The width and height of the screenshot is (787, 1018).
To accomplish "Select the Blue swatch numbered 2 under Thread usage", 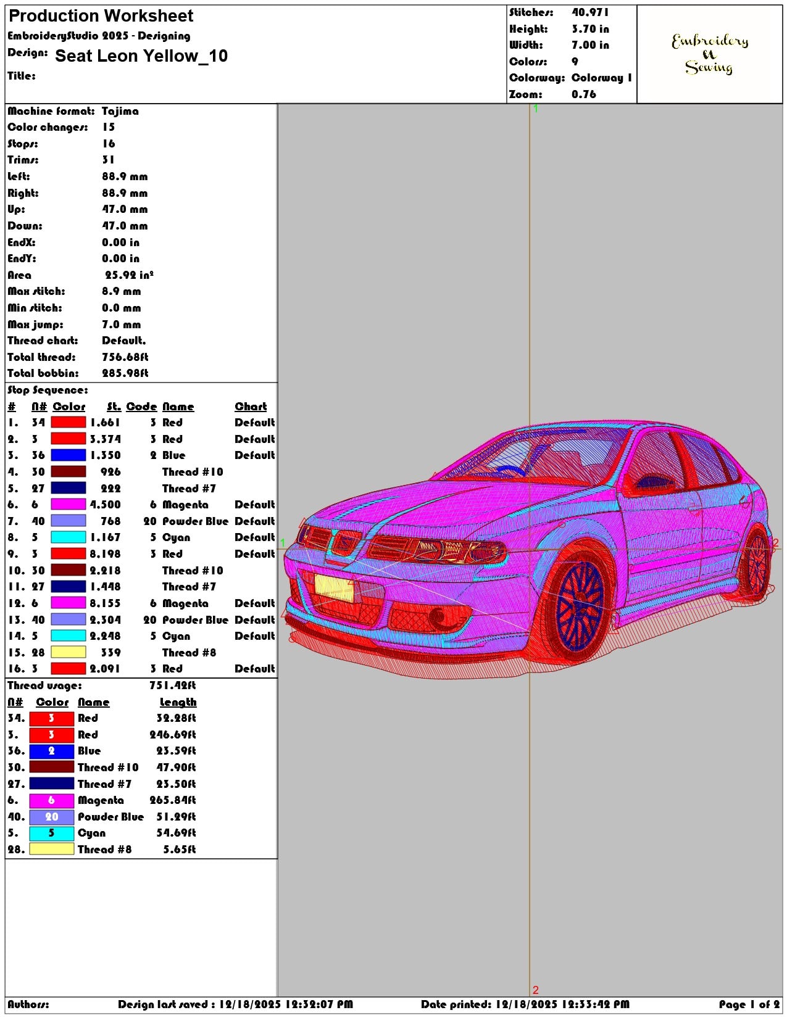I will pos(52,751).
